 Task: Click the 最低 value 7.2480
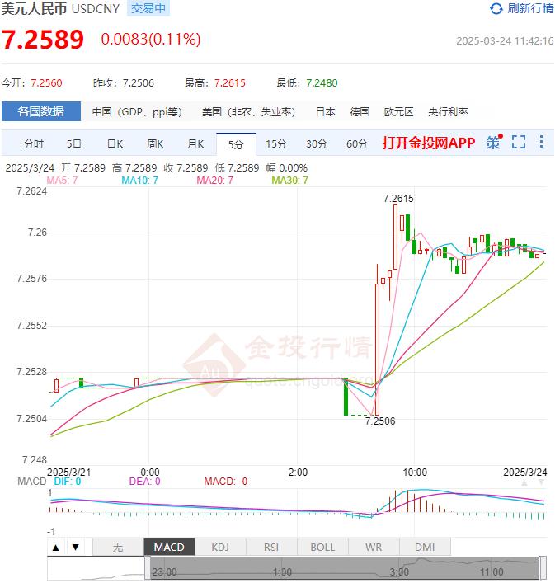point(322,82)
